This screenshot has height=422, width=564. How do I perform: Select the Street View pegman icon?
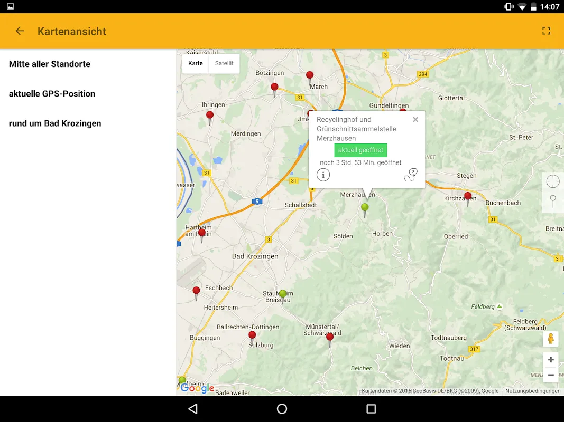pos(550,339)
